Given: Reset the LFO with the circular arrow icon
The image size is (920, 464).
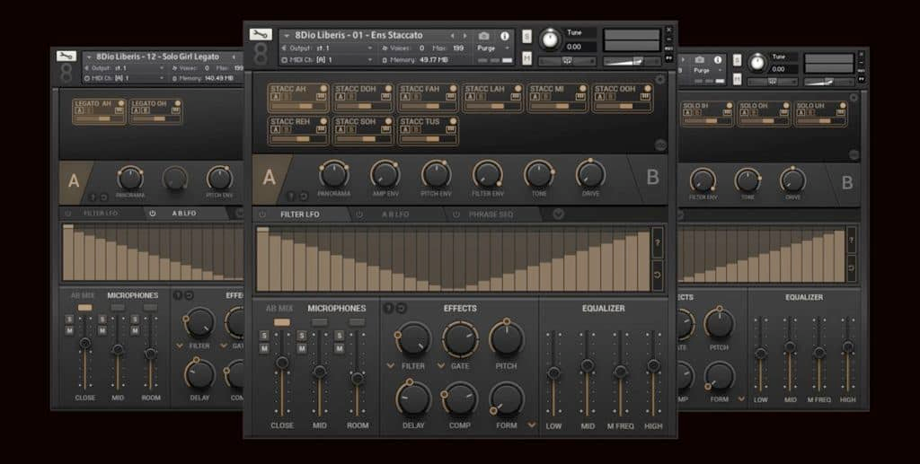Looking at the screenshot, I should (x=658, y=275).
